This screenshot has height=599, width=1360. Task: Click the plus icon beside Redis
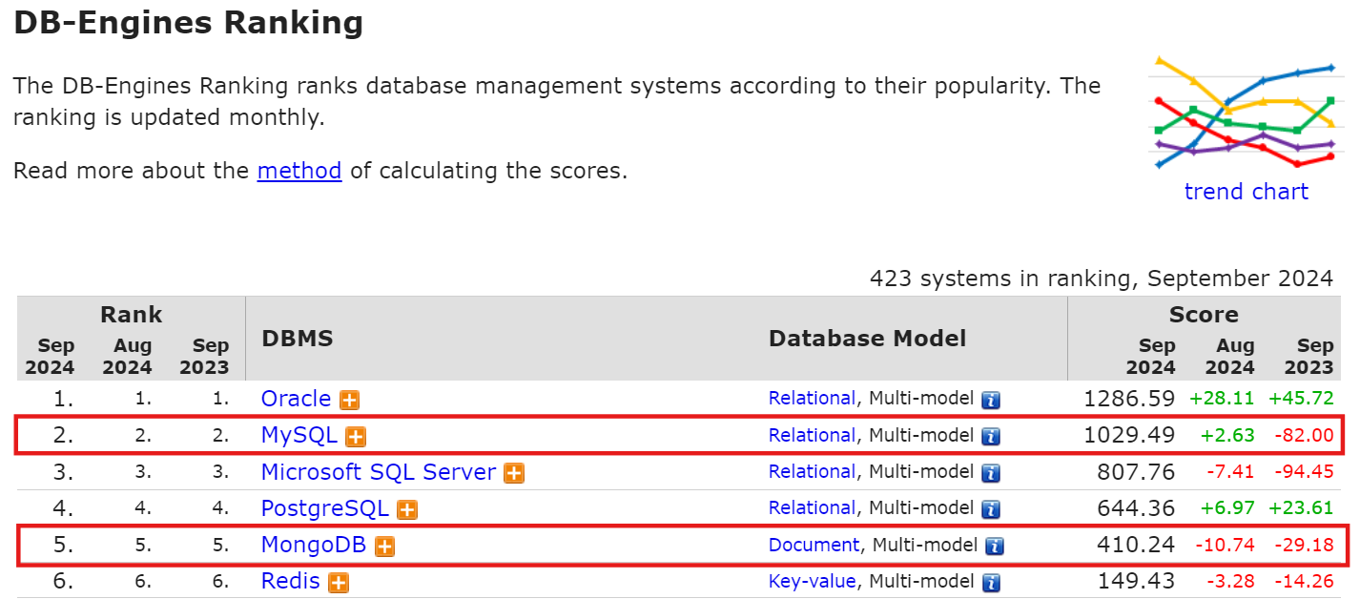(338, 583)
